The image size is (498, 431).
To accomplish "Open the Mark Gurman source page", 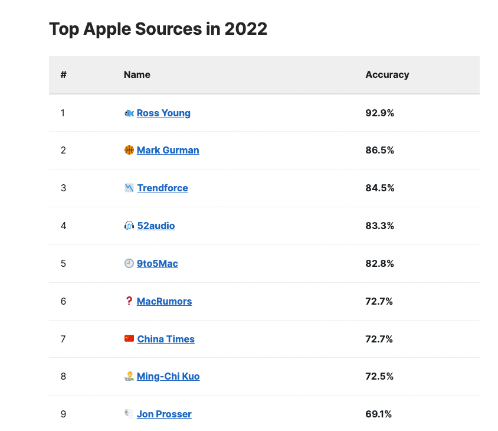I will (x=168, y=150).
